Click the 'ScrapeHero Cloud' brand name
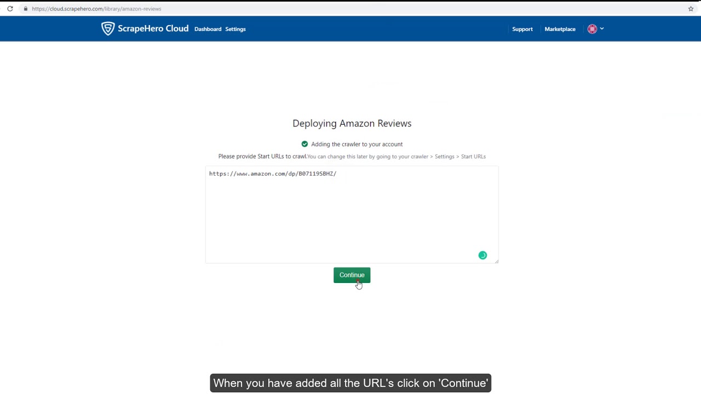 point(153,28)
